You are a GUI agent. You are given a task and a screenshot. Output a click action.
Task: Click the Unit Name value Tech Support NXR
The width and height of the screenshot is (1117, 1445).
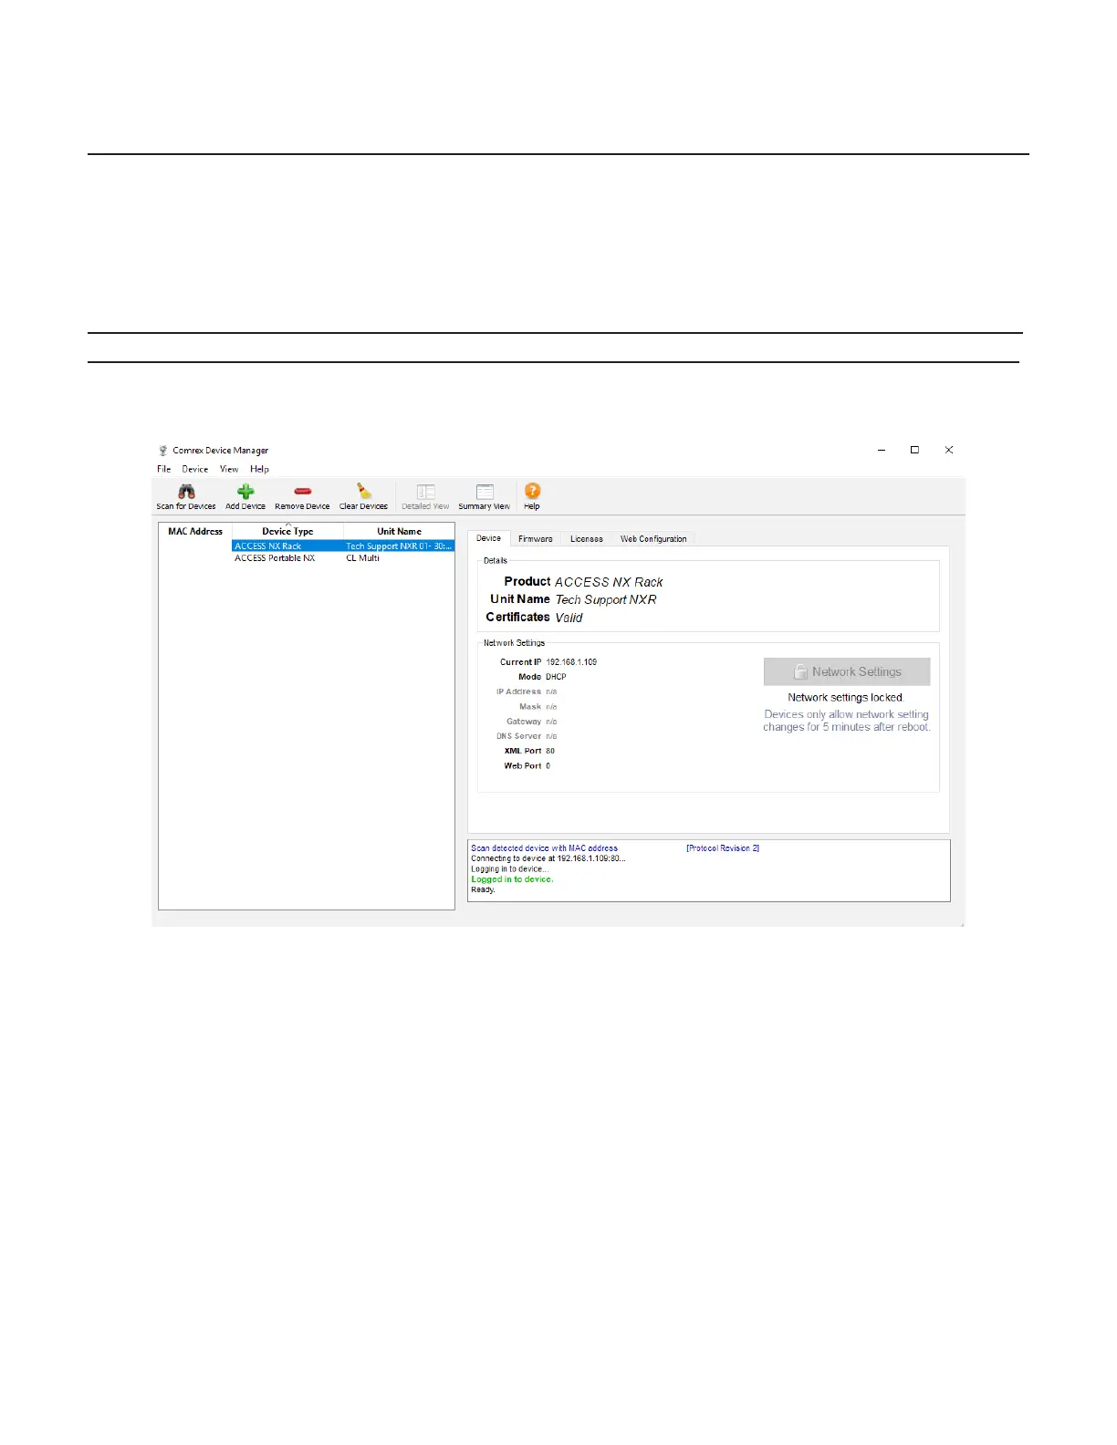point(606,599)
